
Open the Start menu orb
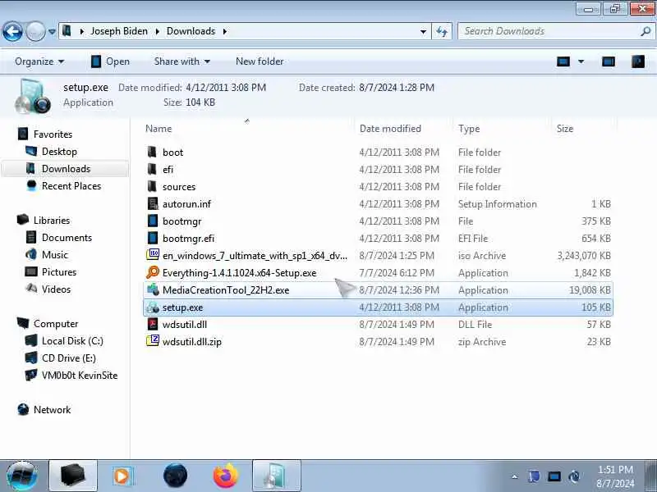click(22, 476)
